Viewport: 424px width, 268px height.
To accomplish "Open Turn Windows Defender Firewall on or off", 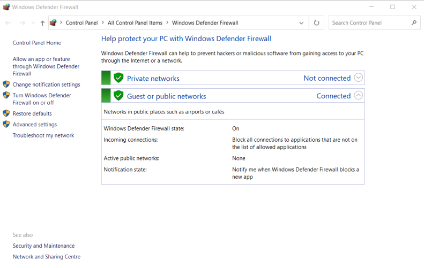I will [42, 99].
